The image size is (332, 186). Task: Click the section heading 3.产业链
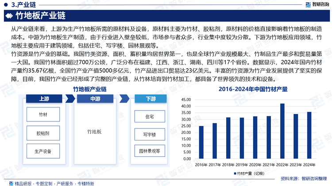(23, 4)
